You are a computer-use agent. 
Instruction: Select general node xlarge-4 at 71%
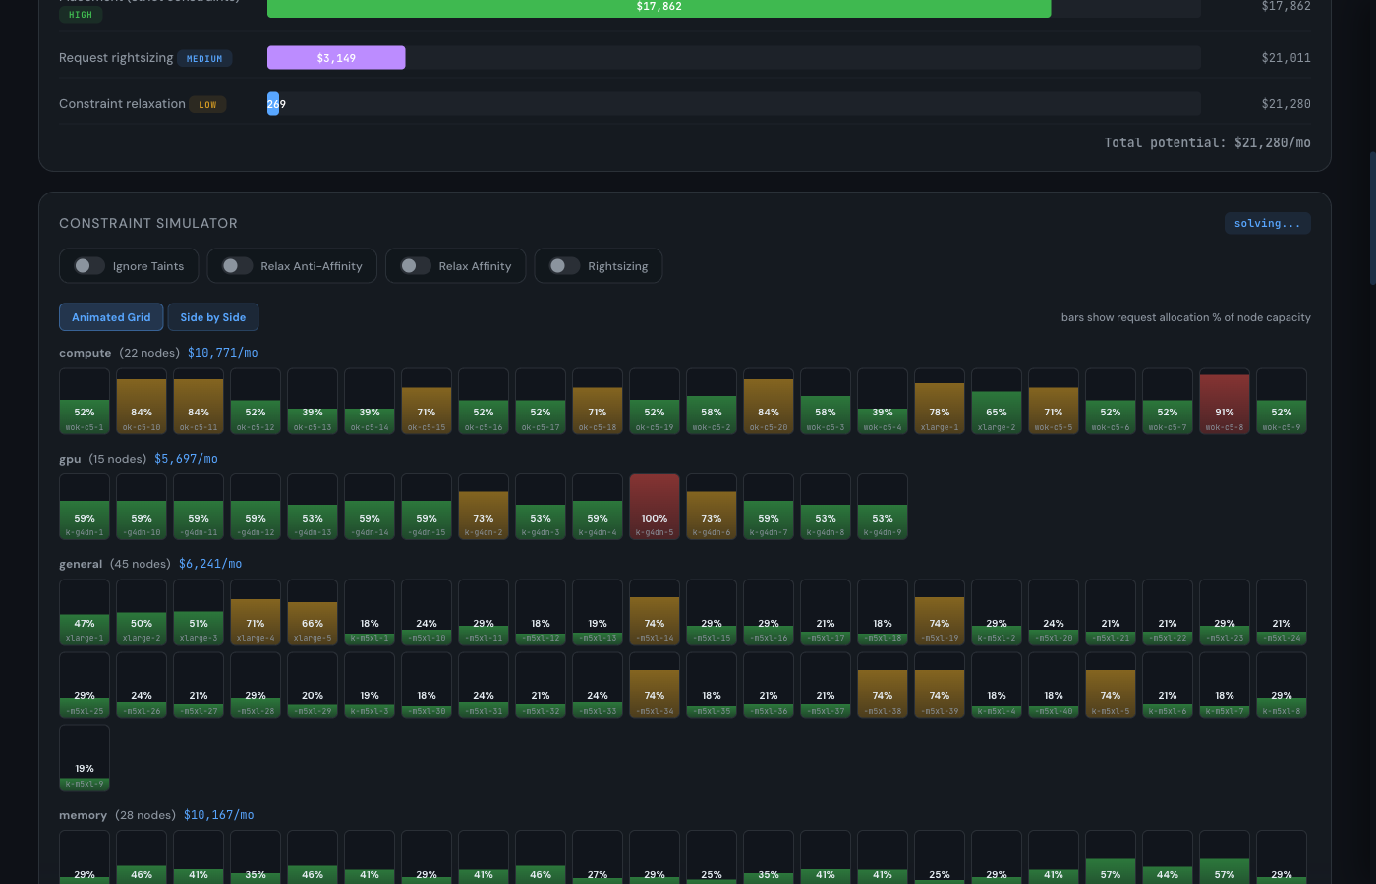(x=256, y=612)
